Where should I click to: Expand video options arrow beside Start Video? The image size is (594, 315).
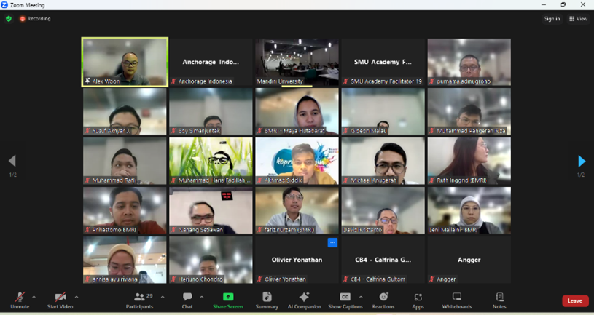tap(77, 297)
